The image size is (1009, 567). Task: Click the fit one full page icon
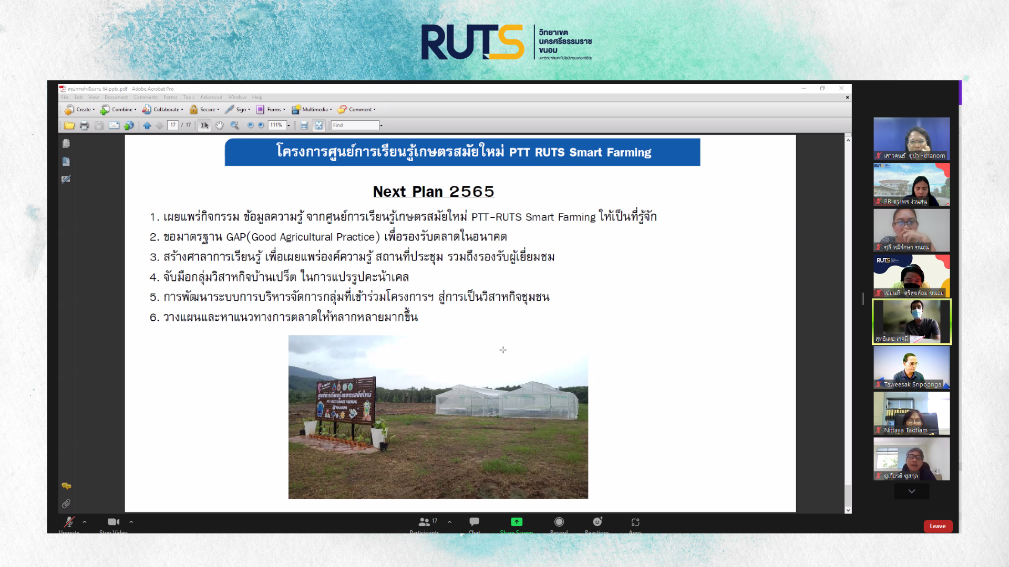(x=318, y=125)
